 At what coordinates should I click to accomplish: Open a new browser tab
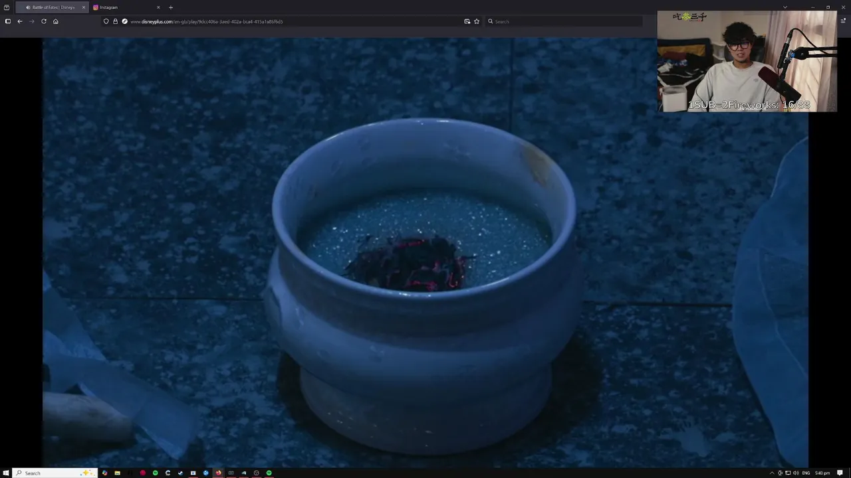(171, 7)
